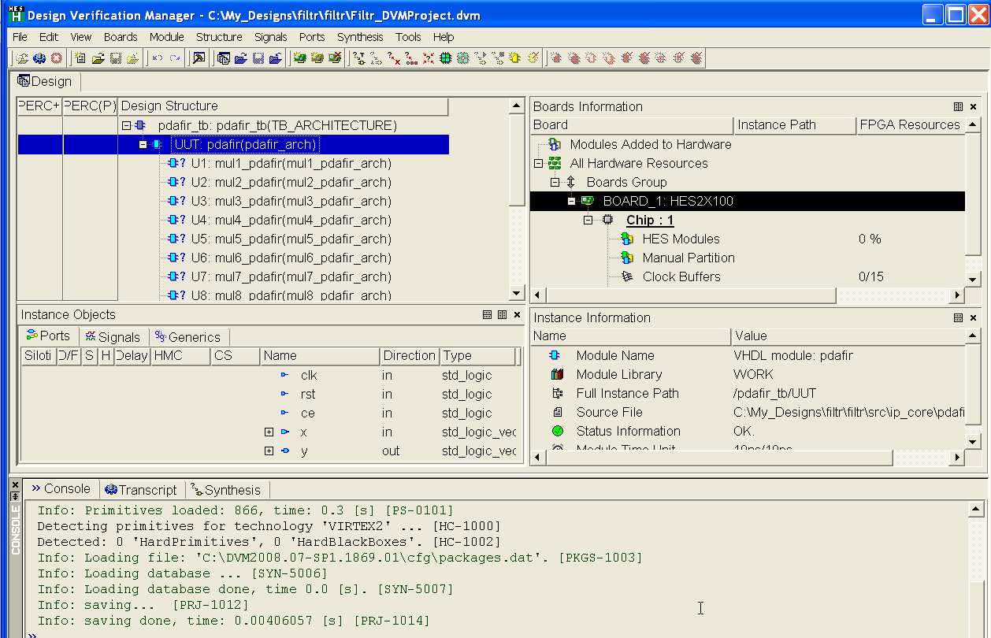
Task: Collapse the UUT: pdafir node
Action: click(143, 144)
